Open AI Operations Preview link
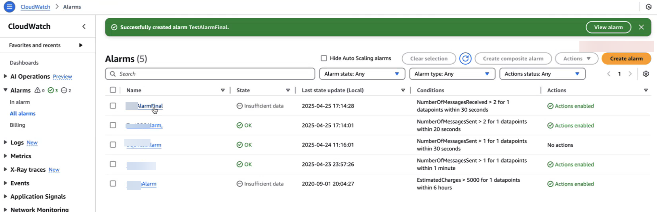 63,77
